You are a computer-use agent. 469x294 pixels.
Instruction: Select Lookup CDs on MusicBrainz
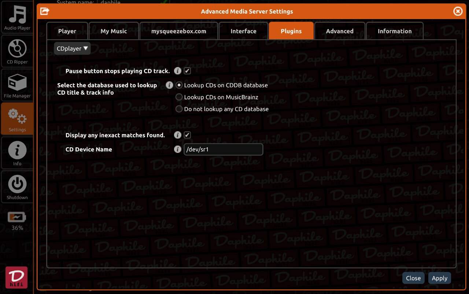point(179,97)
